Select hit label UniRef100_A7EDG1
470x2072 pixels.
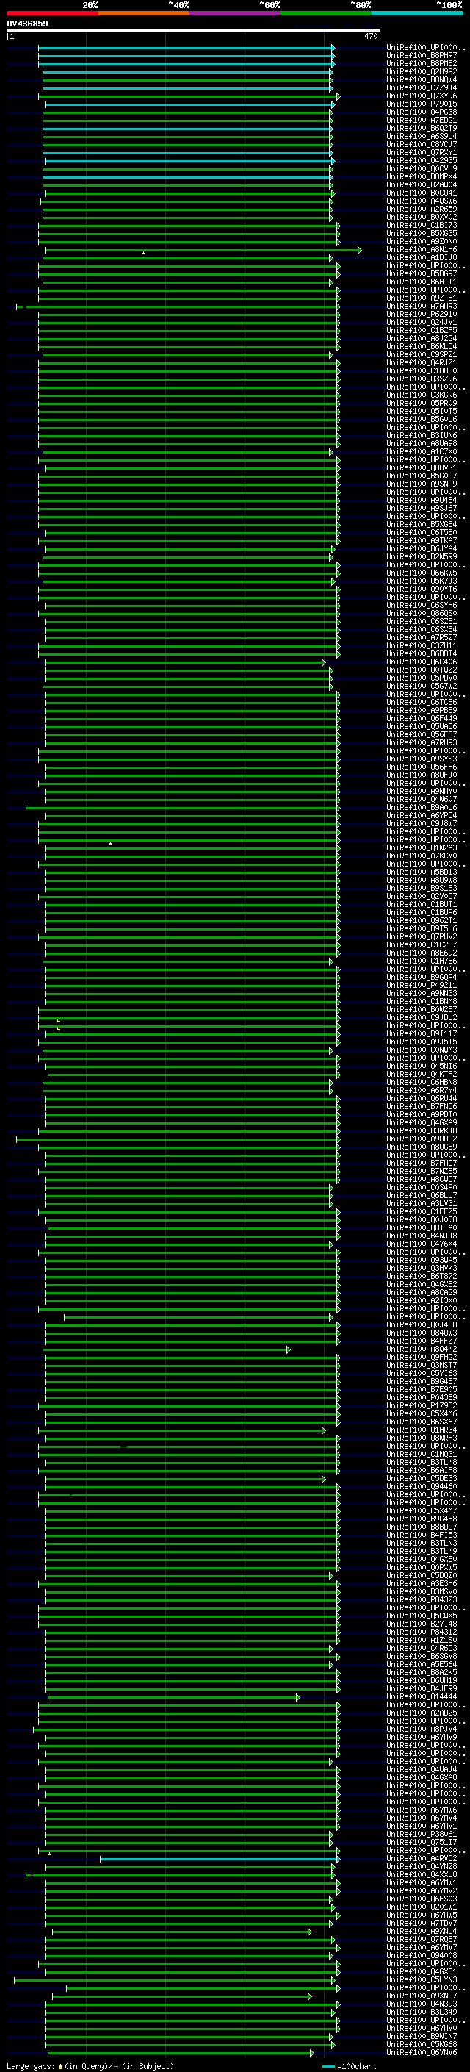[x=422, y=121]
